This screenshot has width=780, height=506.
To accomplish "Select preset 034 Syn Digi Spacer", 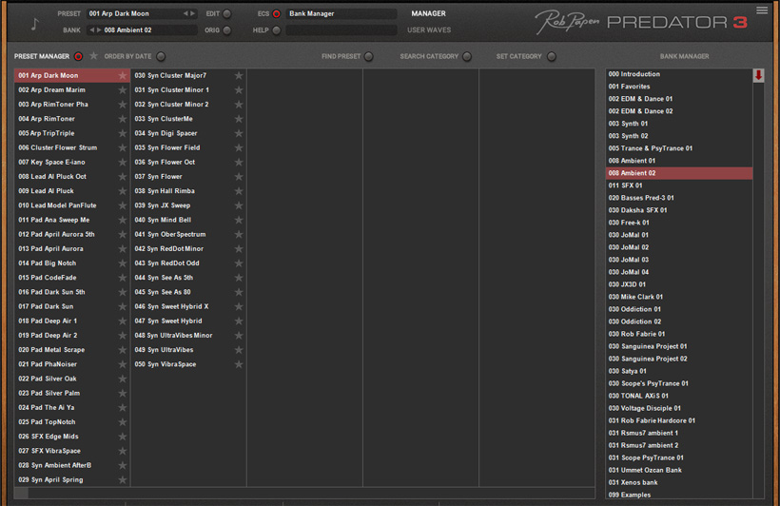I will click(x=188, y=133).
